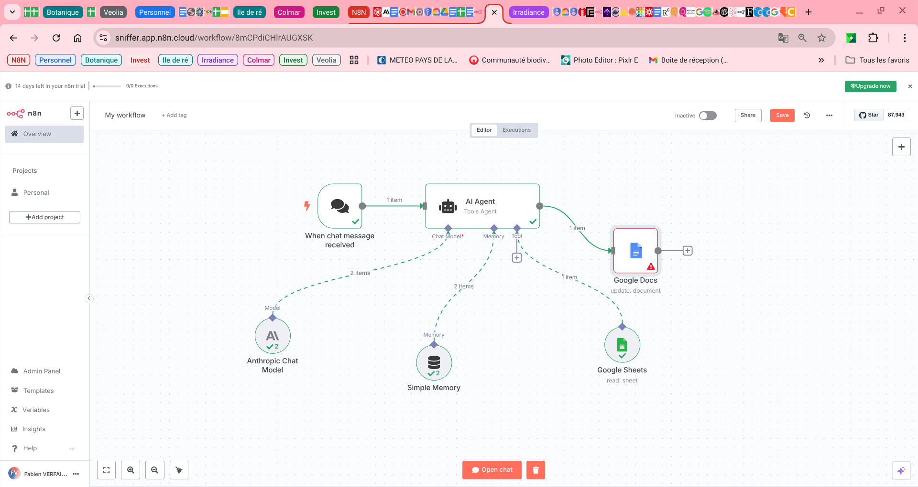The width and height of the screenshot is (918, 487).
Task: Open the workflow three-dots options menu
Action: coord(829,115)
